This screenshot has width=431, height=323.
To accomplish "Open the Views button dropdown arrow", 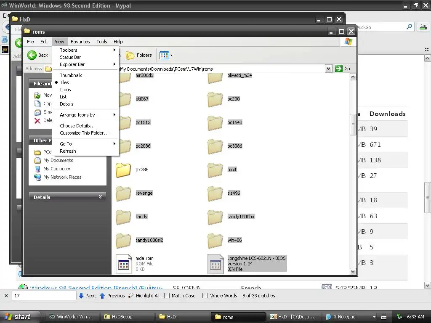I will click(x=172, y=55).
